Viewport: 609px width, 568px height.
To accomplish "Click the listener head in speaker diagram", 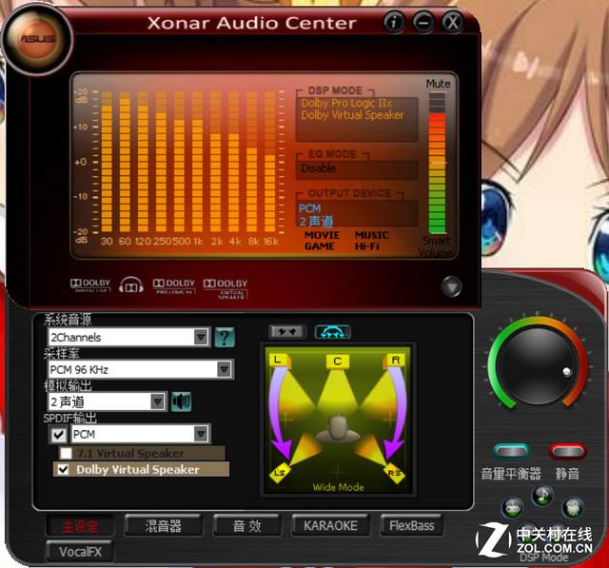I will [339, 429].
